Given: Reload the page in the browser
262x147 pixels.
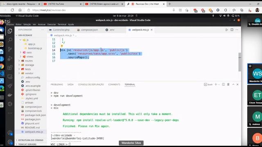Looking at the screenshot, I should point(12,10).
